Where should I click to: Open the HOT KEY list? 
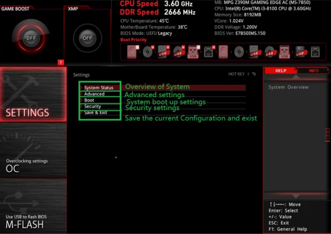pyautogui.click(x=237, y=74)
